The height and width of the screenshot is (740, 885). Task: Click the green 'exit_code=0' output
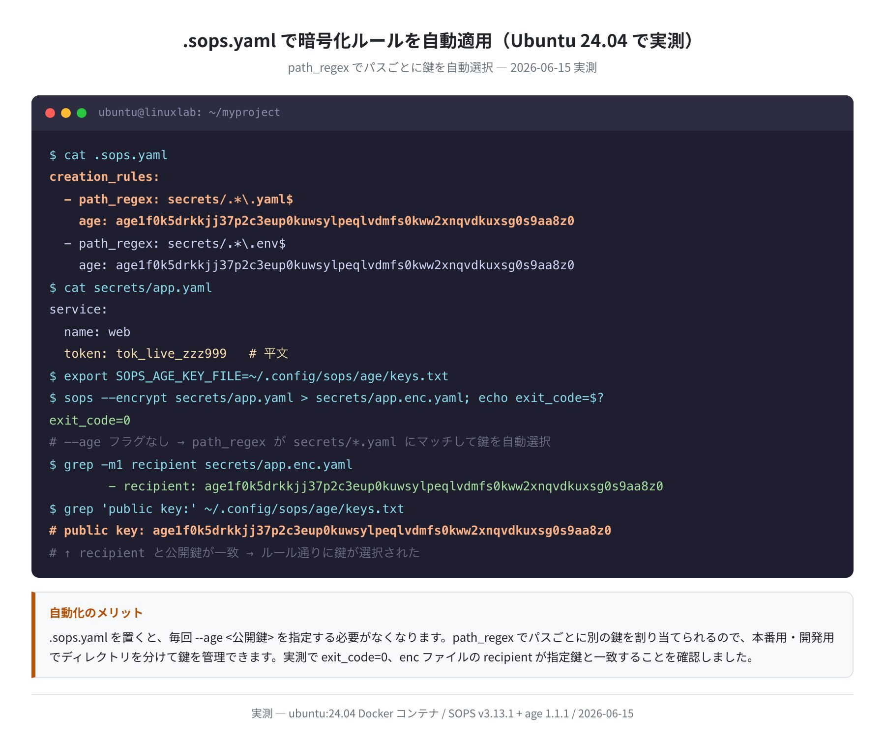tap(89, 421)
